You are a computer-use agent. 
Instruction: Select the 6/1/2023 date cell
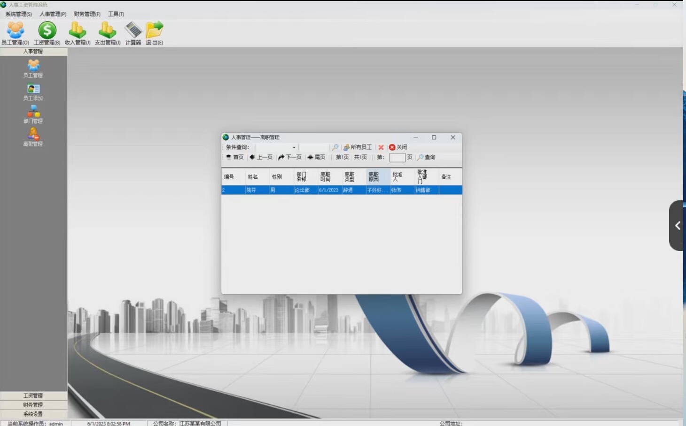click(329, 190)
